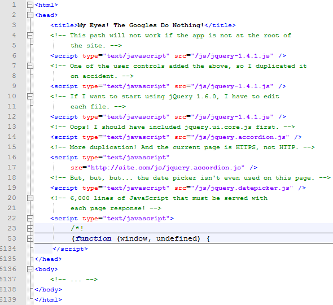This screenshot has width=333, height=305.
Task: Collapse the comment fold on line 10
Action: (30, 96)
